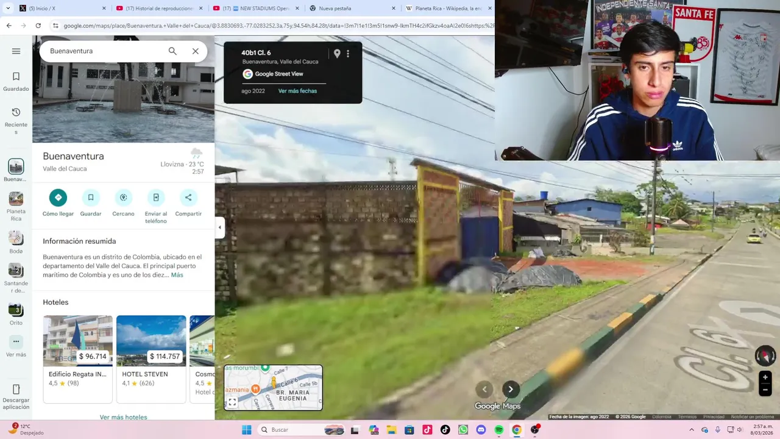Reload the page with refresh icon
Viewport: 780px width, 439px height.
tap(38, 26)
